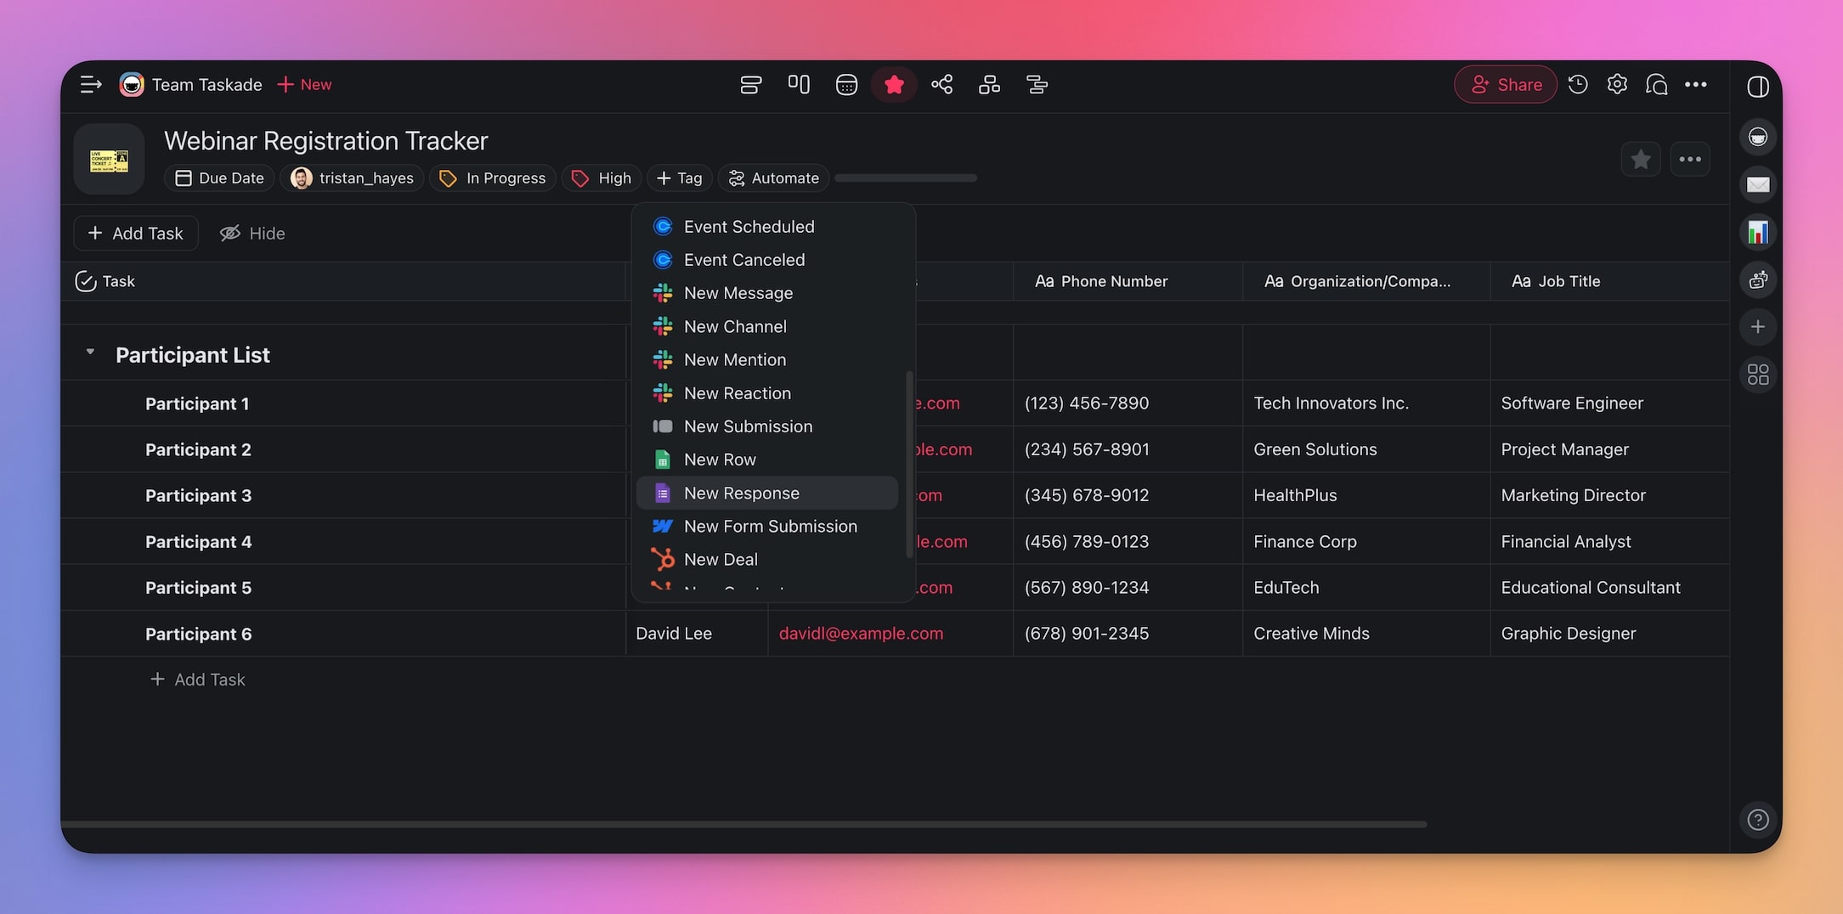Toggle the right side panel

[1757, 86]
